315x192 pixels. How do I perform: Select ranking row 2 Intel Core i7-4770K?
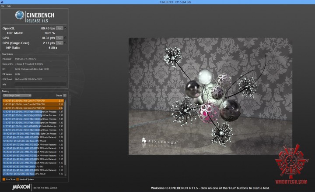(x=33, y=104)
